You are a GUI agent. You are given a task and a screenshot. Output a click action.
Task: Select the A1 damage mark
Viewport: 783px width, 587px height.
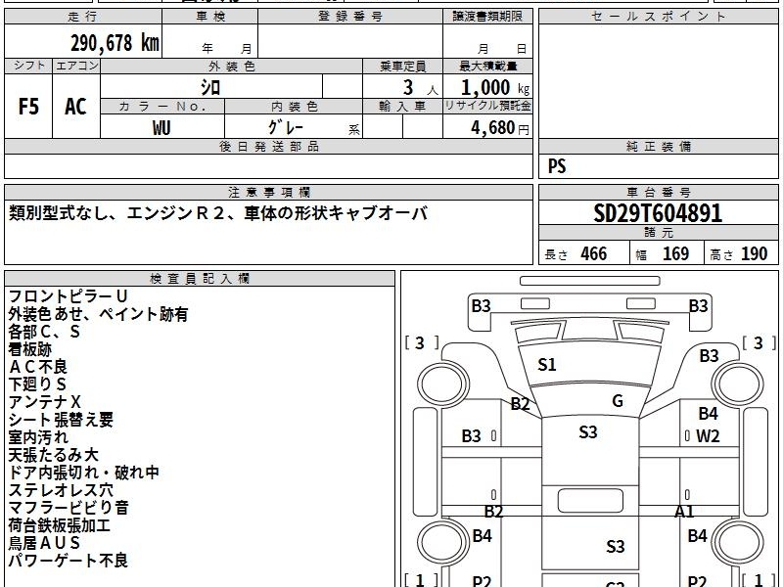[x=684, y=511]
